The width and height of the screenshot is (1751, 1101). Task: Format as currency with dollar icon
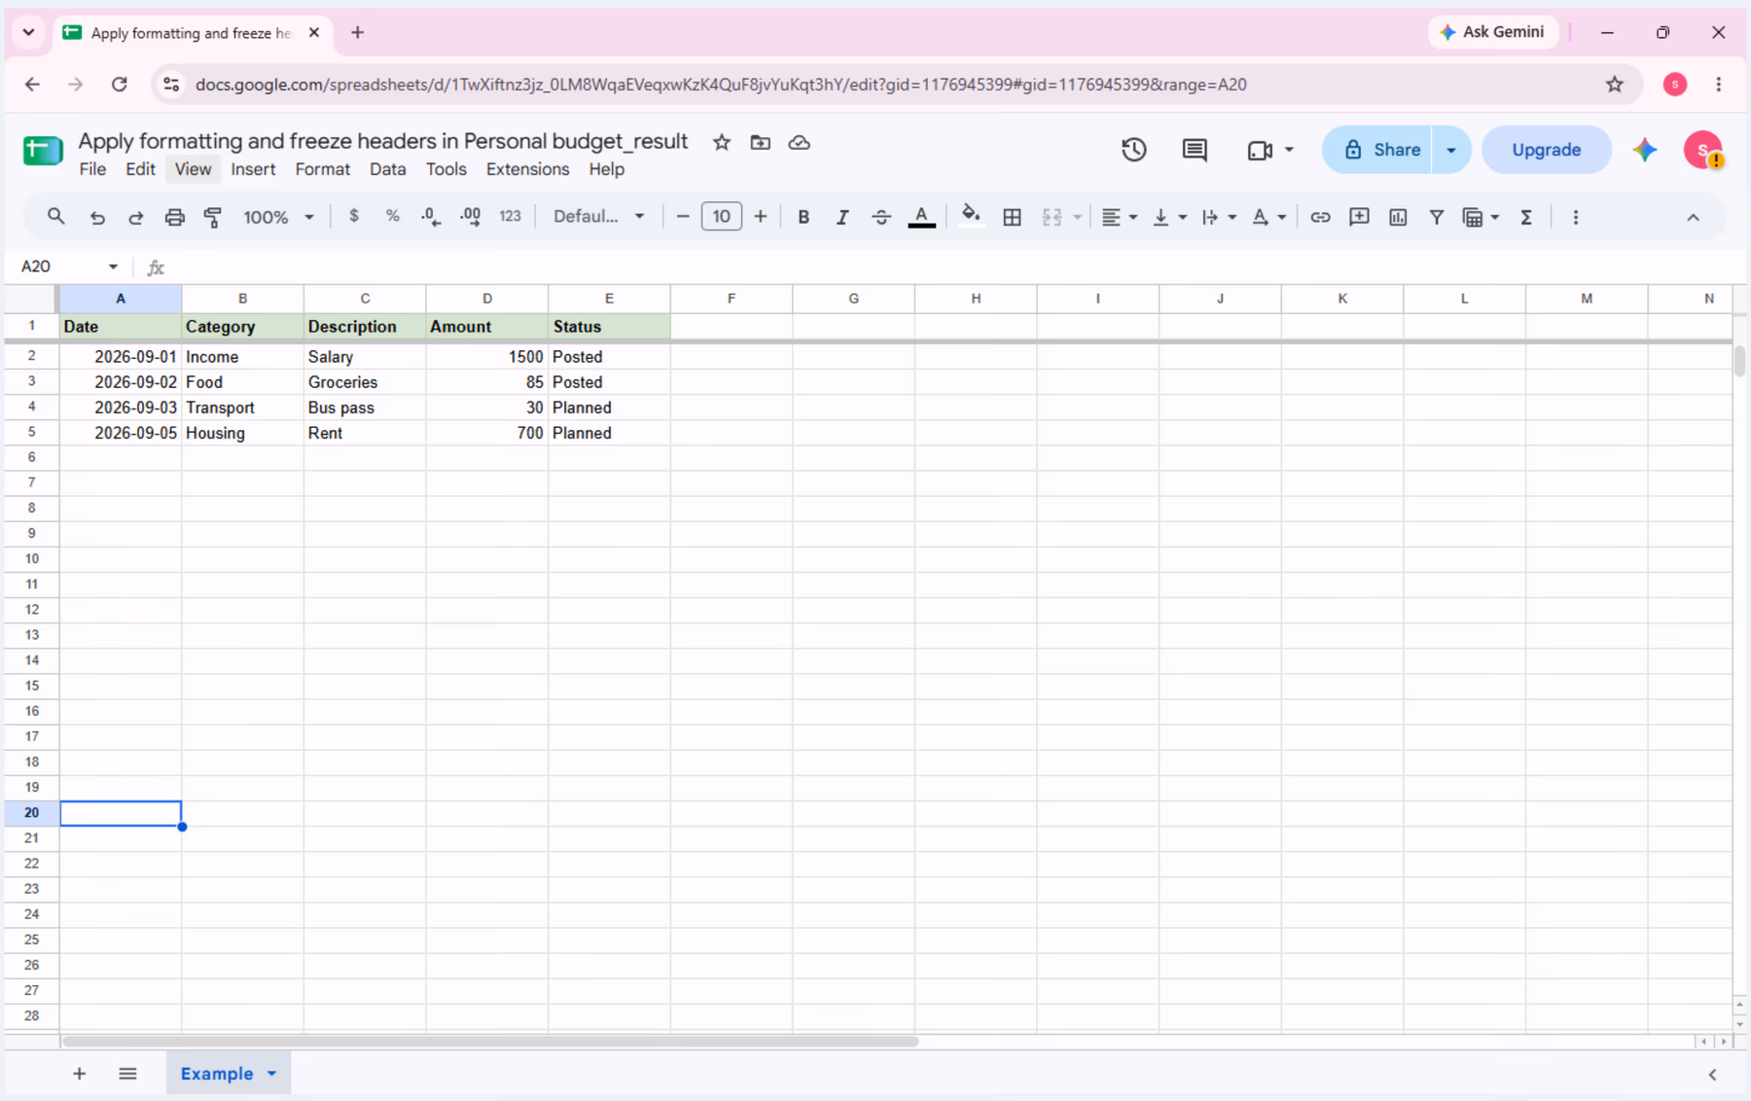[x=354, y=217]
